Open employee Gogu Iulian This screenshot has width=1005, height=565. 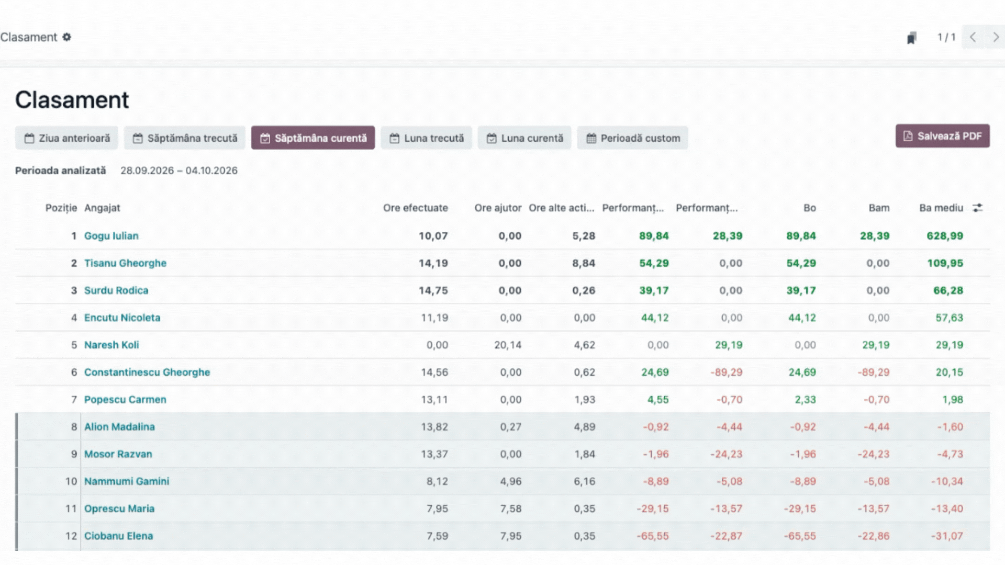(111, 236)
